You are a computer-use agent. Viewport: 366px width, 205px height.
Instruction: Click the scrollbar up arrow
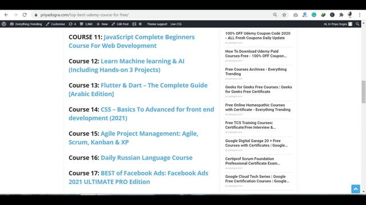[x=364, y=23]
